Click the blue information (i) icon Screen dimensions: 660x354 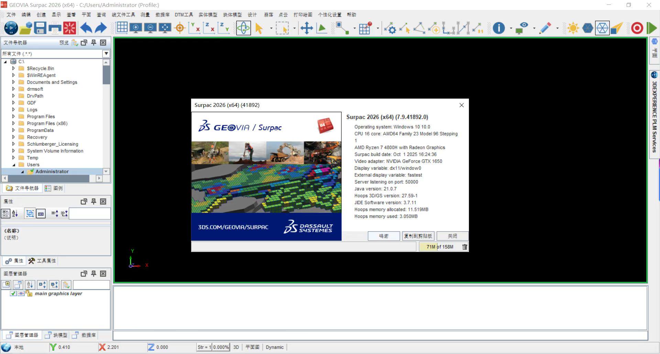(499, 28)
